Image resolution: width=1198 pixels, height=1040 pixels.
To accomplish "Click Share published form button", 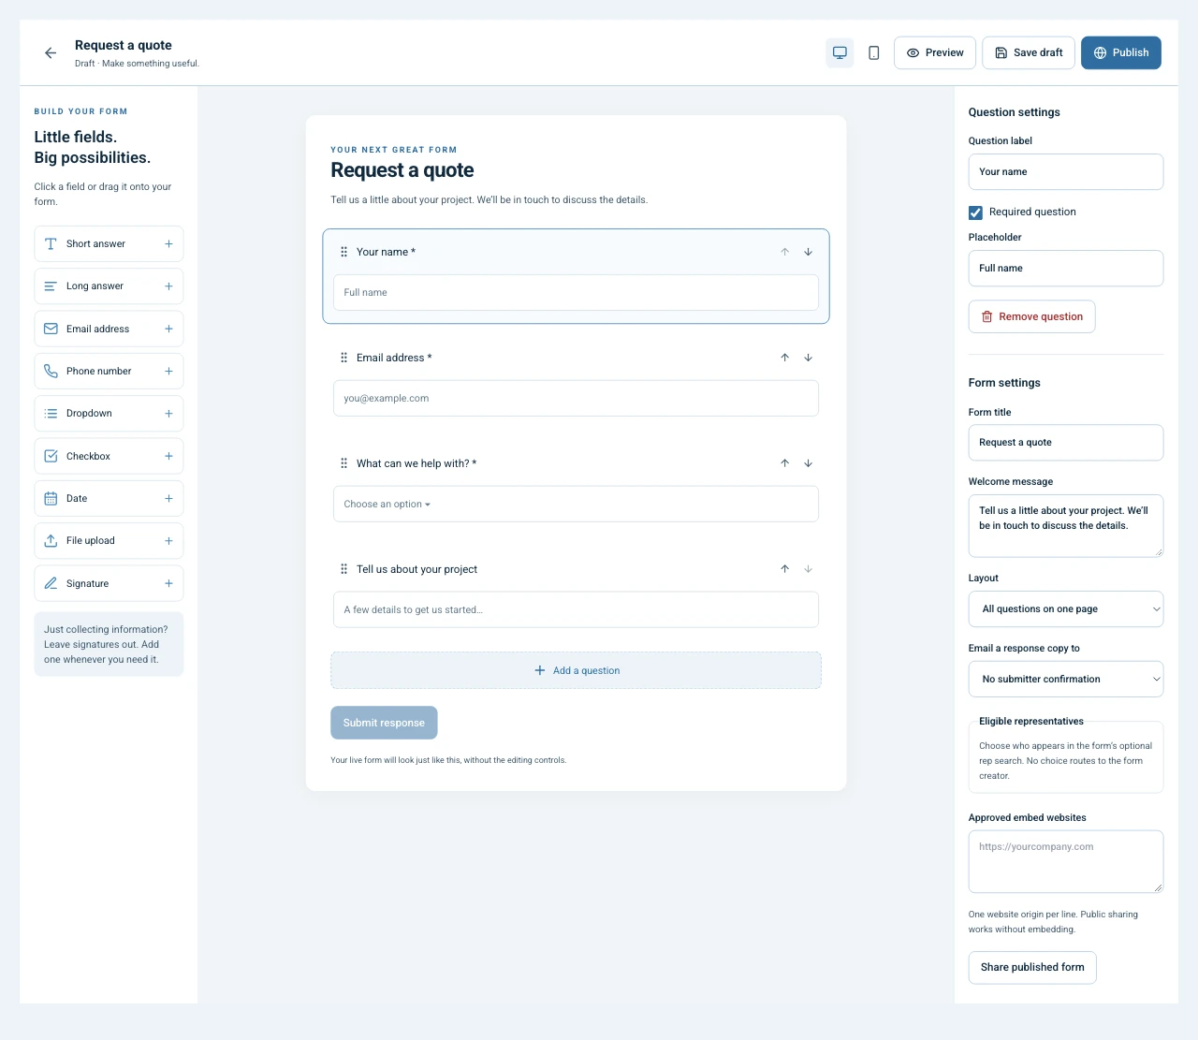I will (x=1032, y=968).
